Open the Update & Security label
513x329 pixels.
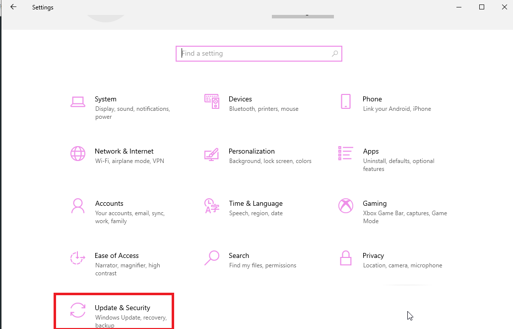pyautogui.click(x=123, y=308)
